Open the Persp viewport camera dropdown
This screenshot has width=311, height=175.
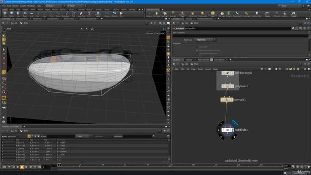pos(150,33)
